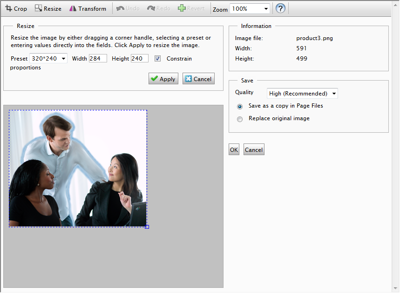The height and width of the screenshot is (293, 400).
Task: Click the Width field showing 284
Action: 98,58
